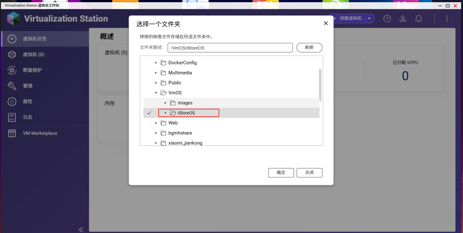The image size is (463, 233).
Task: Expand the DockerConfig folder arrow
Action: pos(156,63)
